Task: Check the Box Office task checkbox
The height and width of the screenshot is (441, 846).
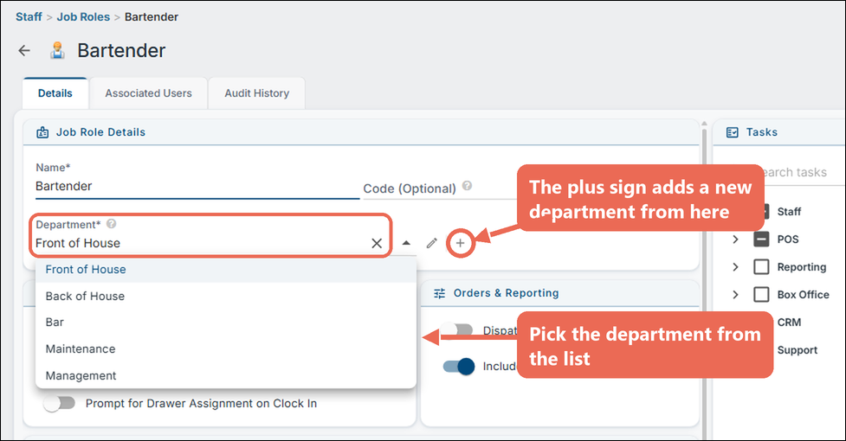Action: point(761,295)
